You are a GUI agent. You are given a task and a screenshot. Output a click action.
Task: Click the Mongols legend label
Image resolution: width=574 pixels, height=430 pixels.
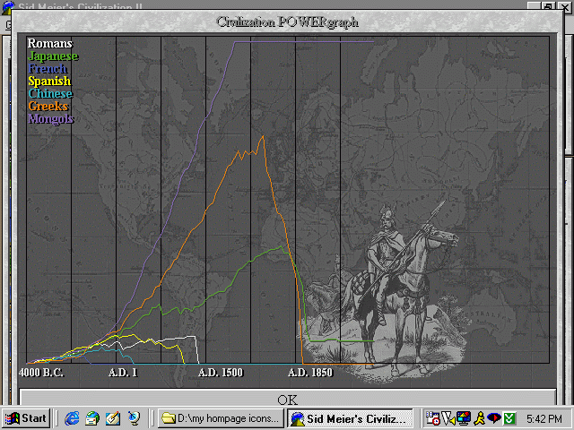pyautogui.click(x=51, y=119)
